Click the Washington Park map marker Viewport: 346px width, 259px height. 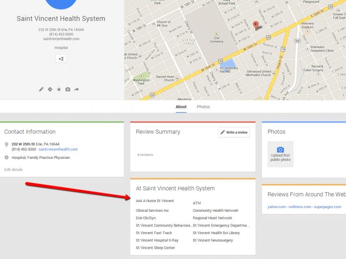click(141, 76)
